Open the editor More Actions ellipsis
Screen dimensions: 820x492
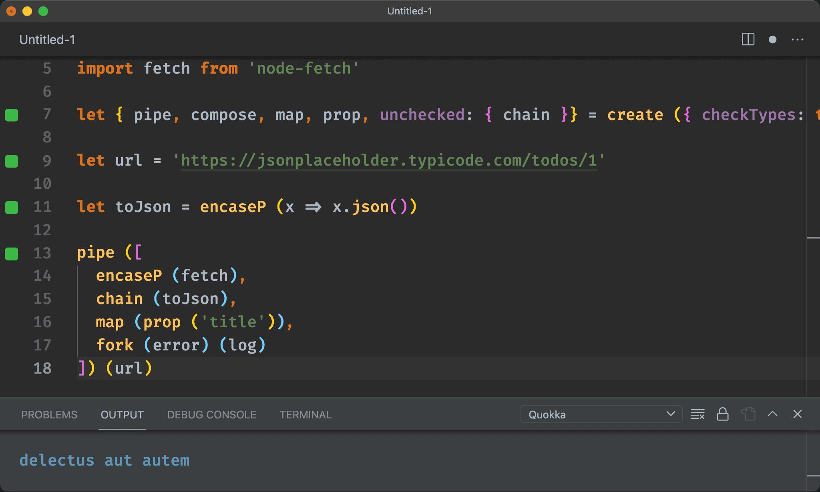tap(798, 40)
